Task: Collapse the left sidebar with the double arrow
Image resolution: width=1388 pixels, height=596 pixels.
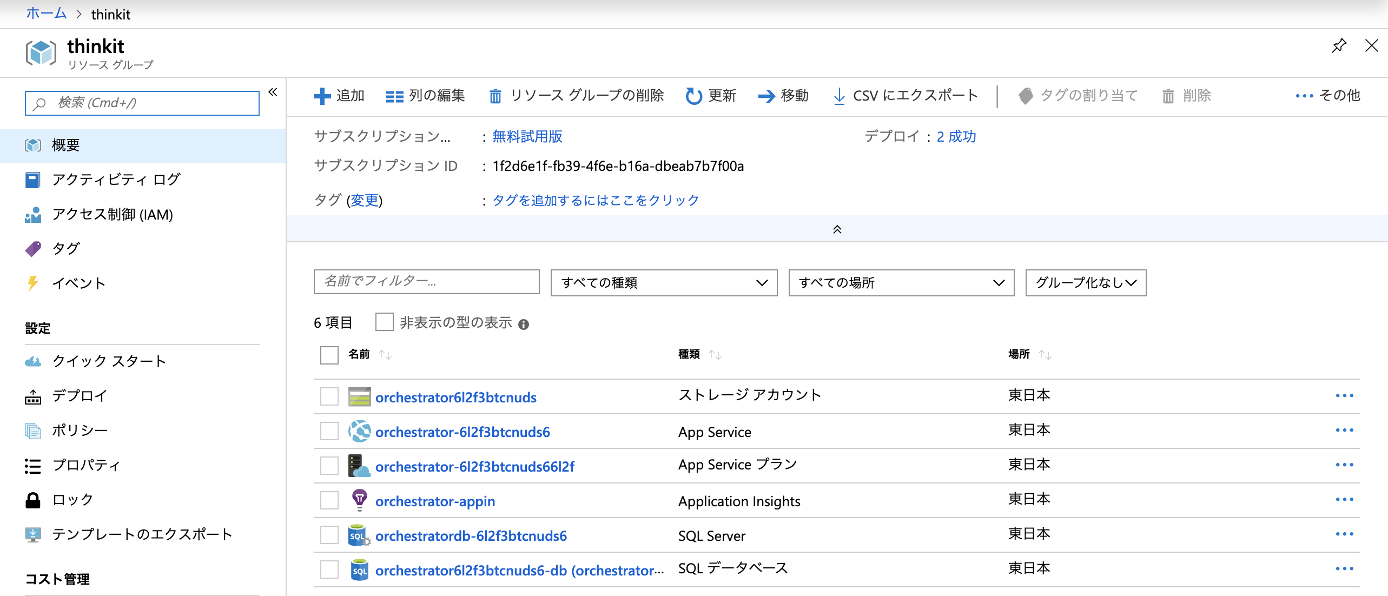Action: point(273,92)
